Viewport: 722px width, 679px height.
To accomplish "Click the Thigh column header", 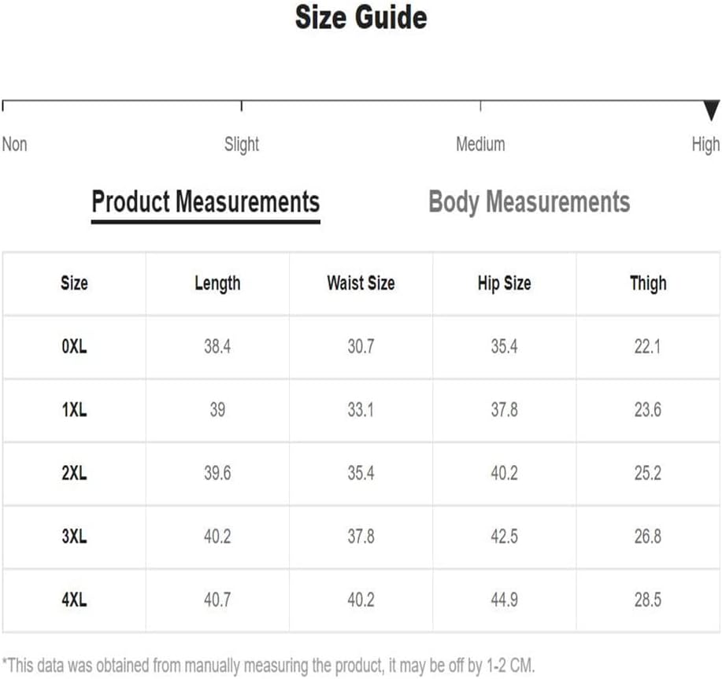I will 648,284.
